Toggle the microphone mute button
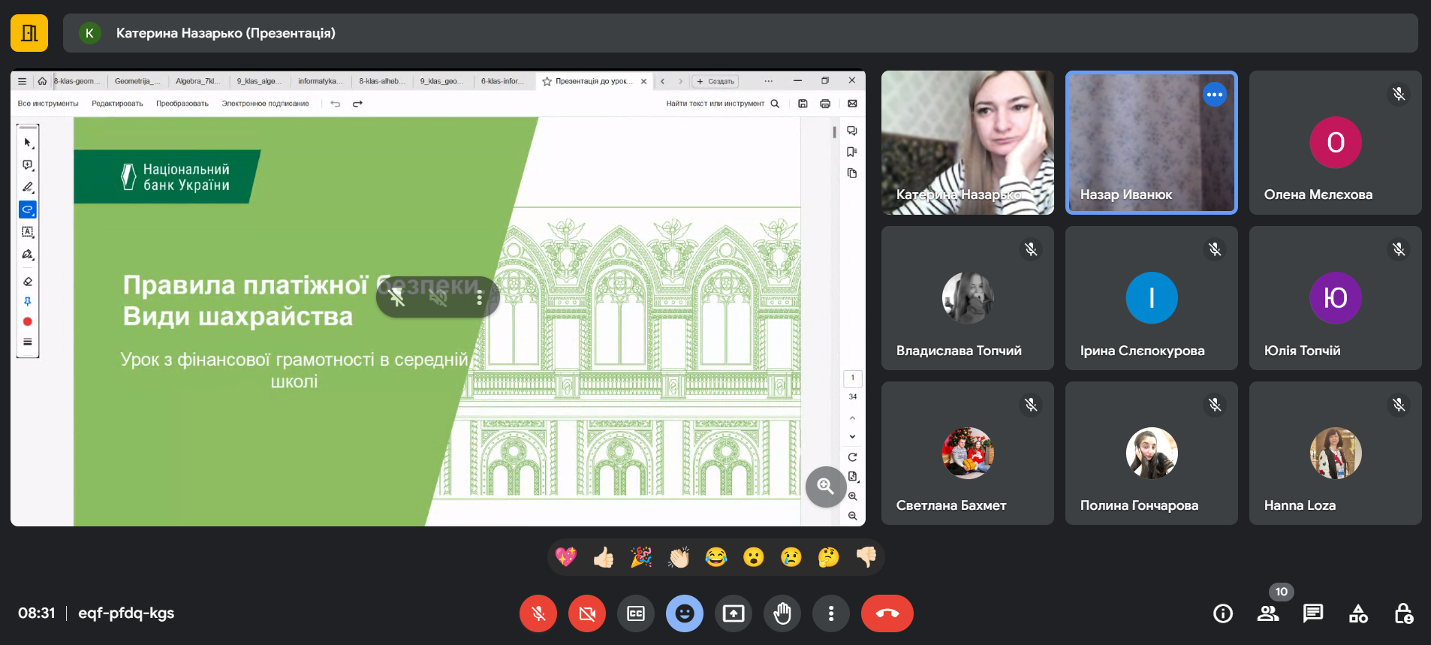Screen dimensions: 1431x645 tap(538, 613)
